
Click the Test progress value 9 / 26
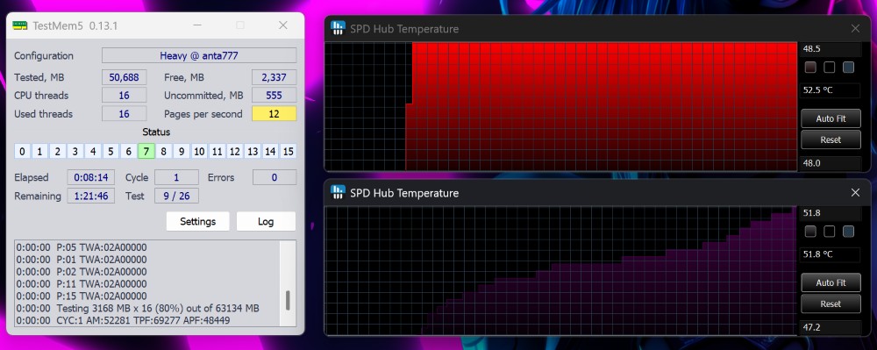coord(177,196)
